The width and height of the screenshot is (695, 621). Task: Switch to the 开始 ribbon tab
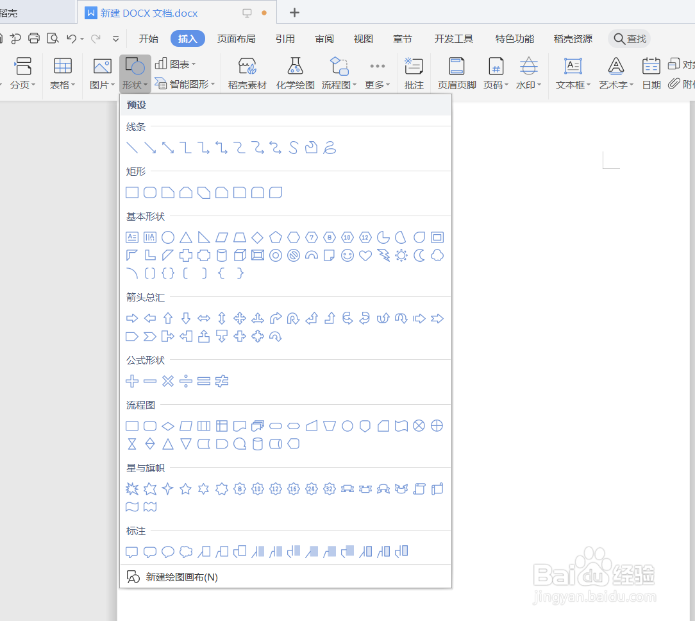(x=149, y=38)
